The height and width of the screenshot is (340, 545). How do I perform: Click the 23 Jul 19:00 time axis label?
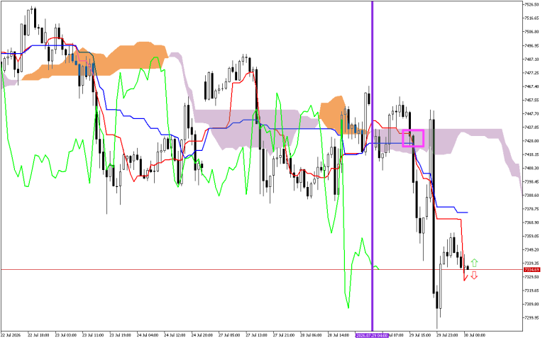(x=120, y=336)
